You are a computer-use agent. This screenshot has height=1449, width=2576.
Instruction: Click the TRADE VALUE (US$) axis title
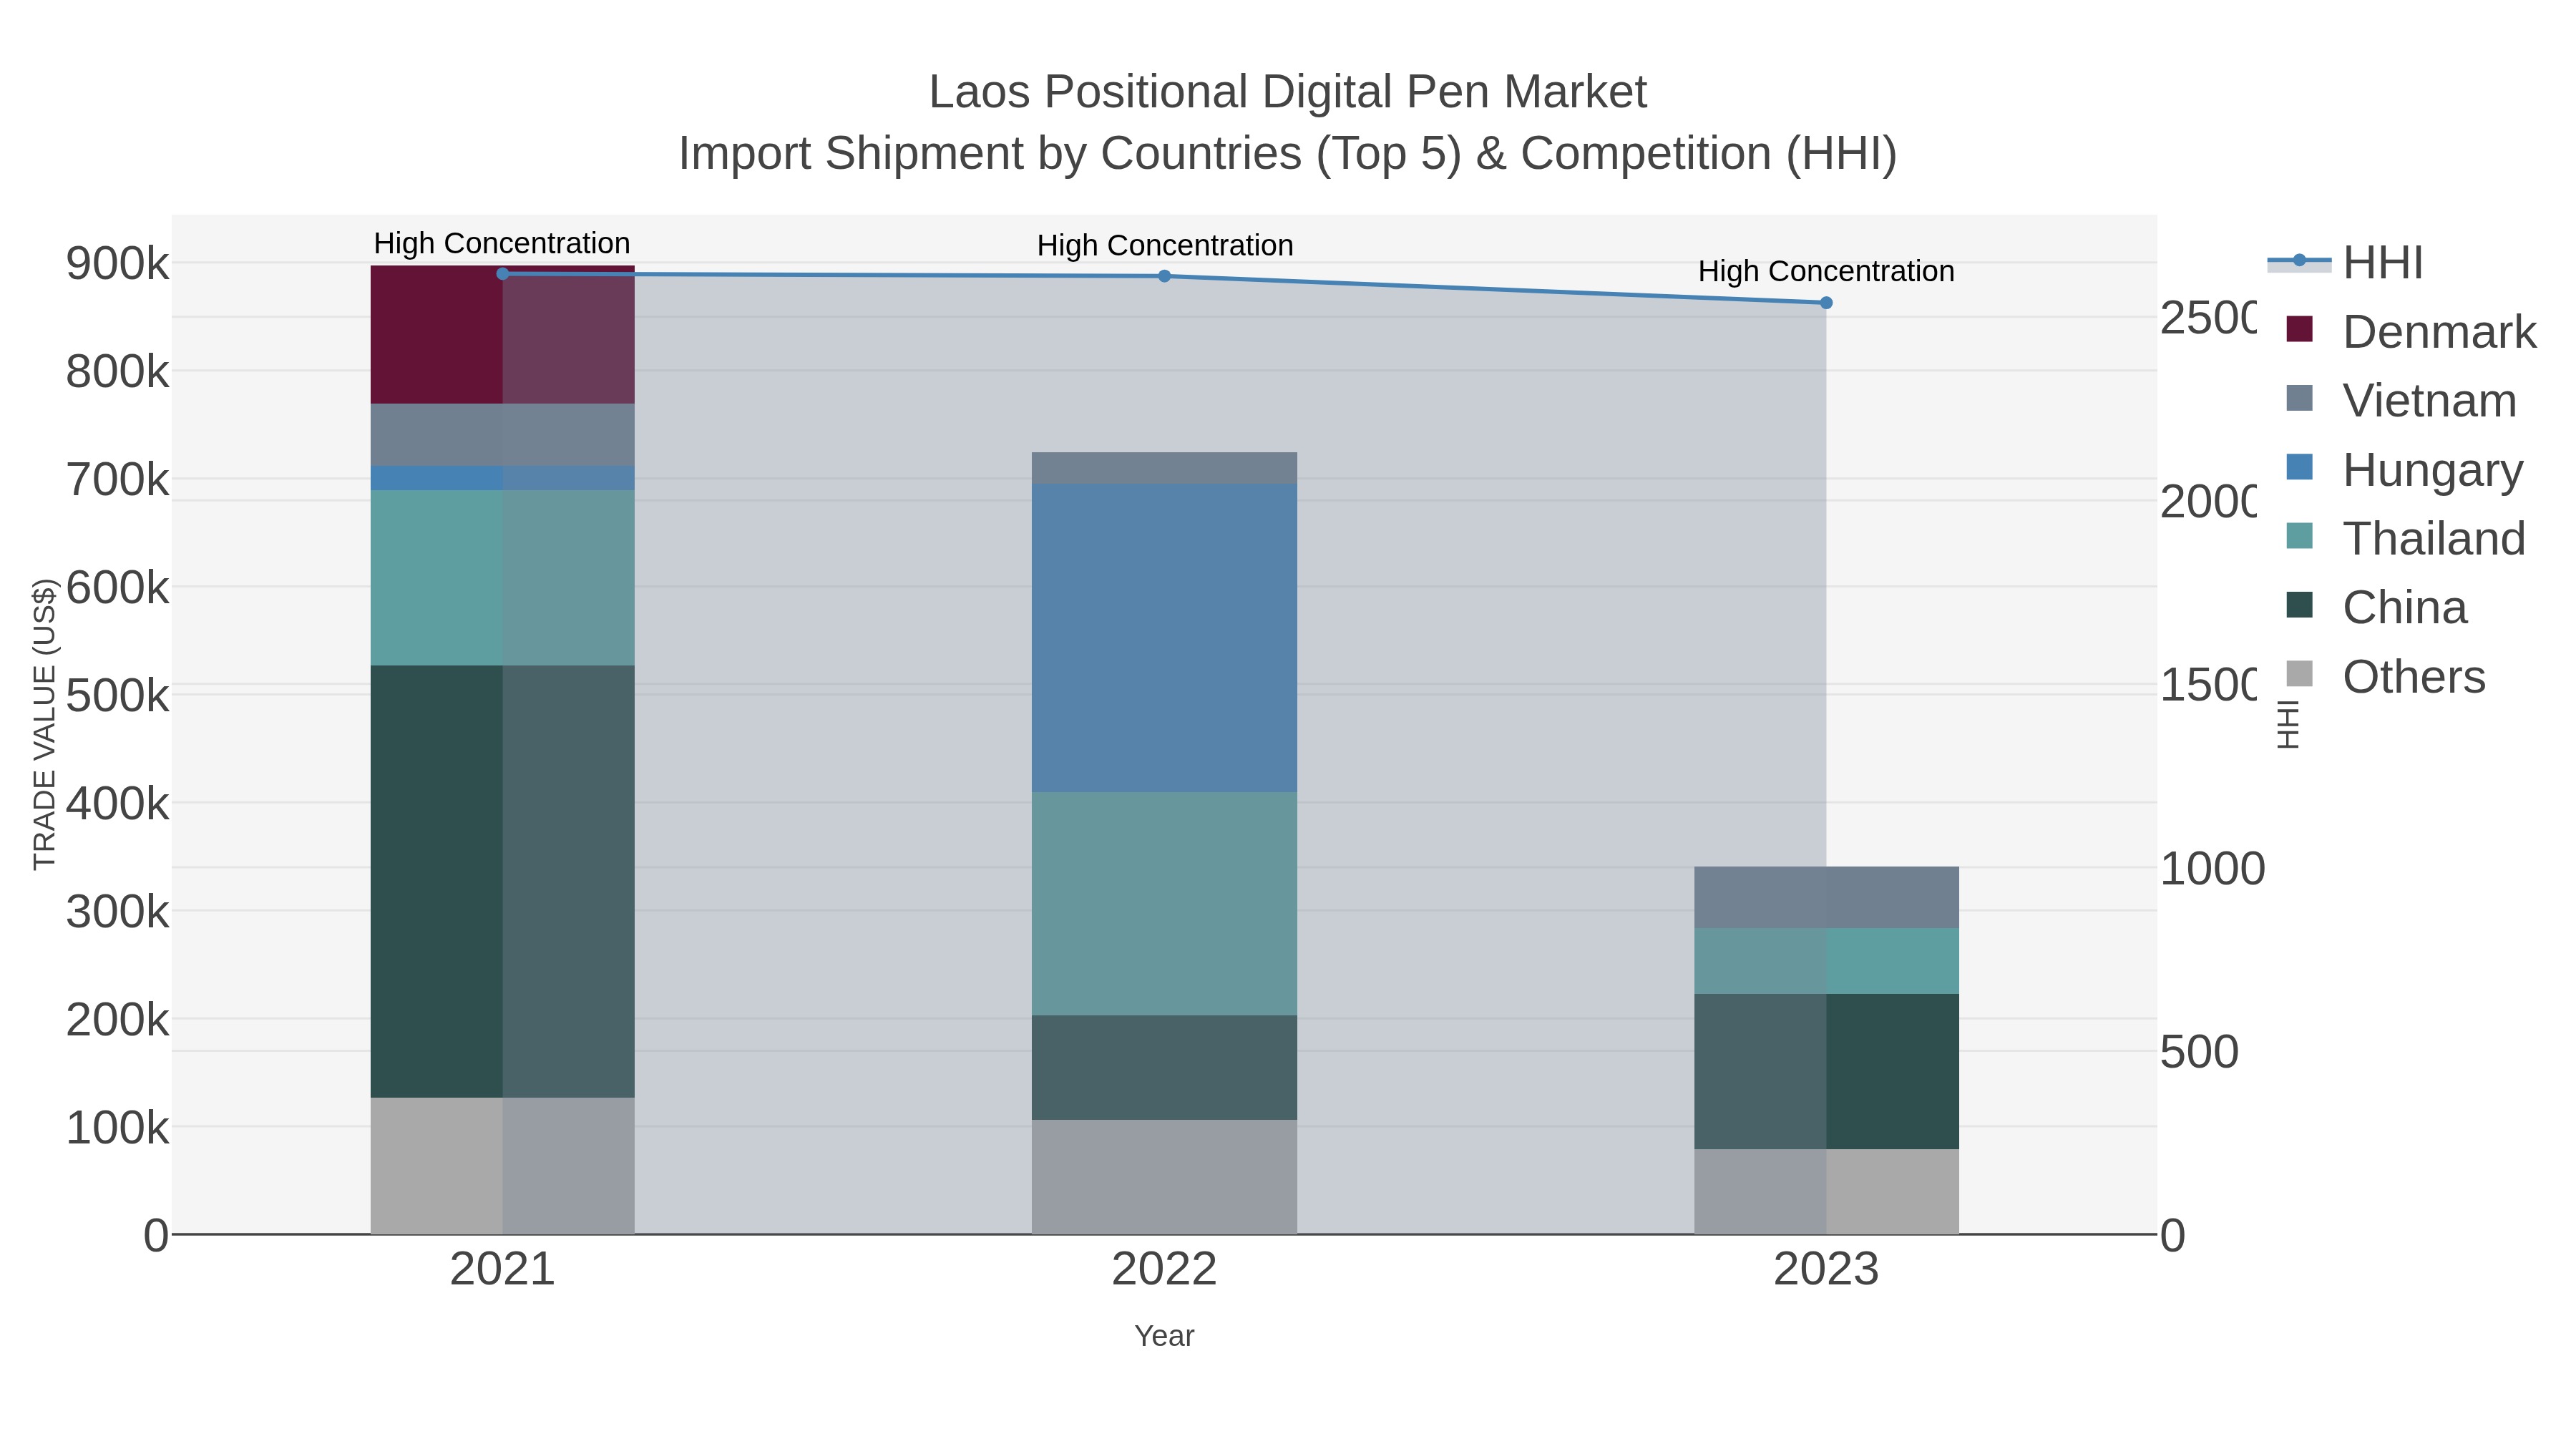pyautogui.click(x=45, y=724)
